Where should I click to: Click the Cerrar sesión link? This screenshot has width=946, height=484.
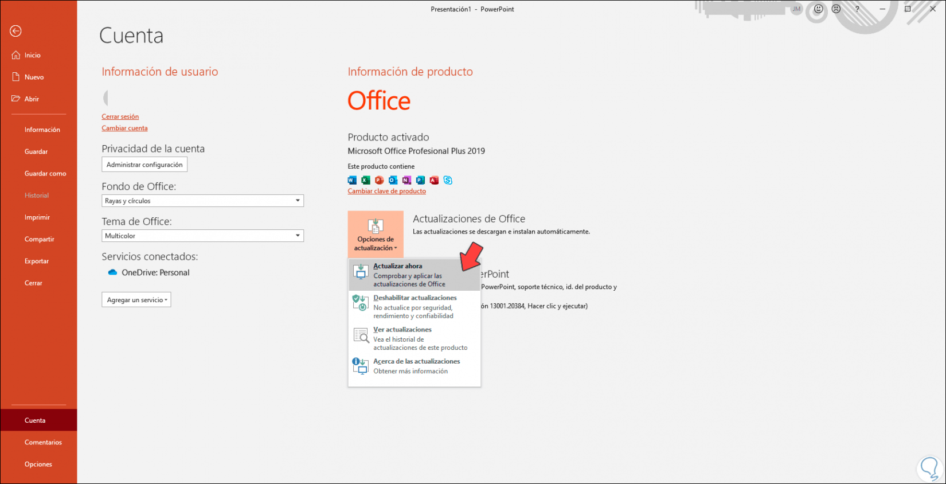(120, 116)
